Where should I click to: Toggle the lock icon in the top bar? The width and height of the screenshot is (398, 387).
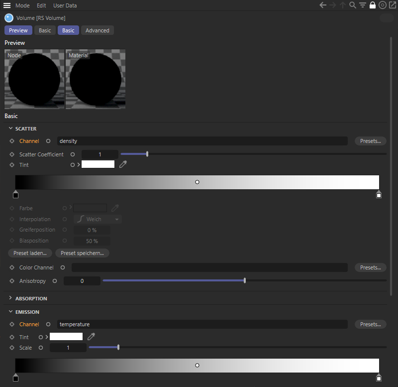pyautogui.click(x=373, y=5)
